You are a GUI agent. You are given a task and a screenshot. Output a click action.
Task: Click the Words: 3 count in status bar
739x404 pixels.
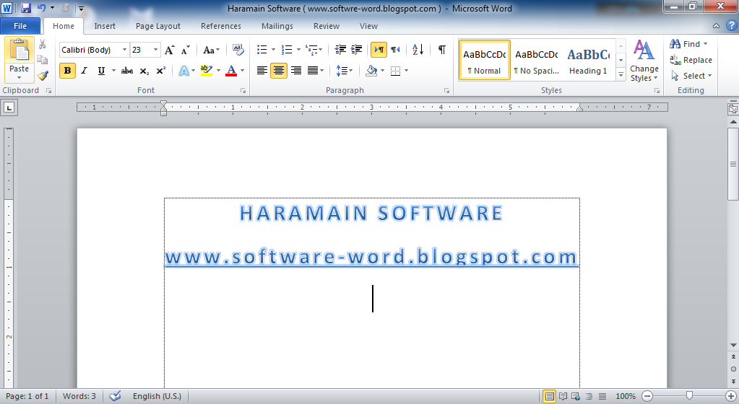[x=79, y=396]
